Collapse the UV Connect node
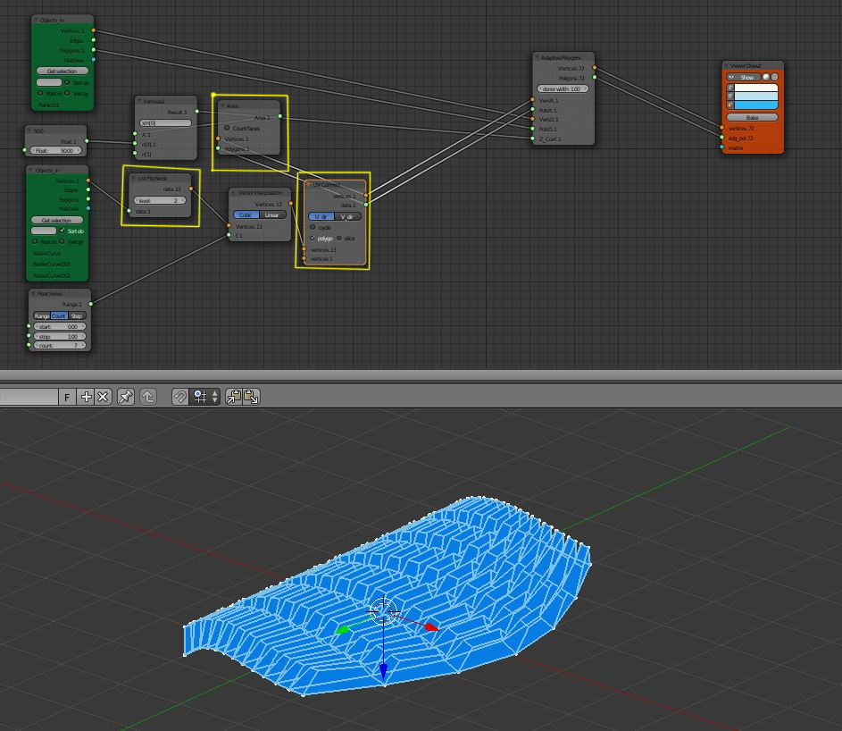The image size is (842, 731). (308, 184)
